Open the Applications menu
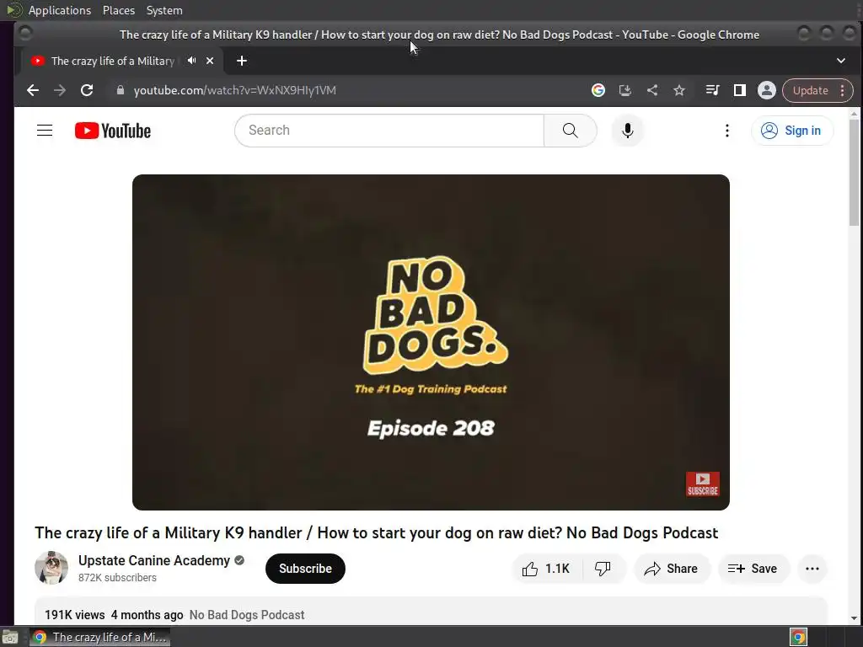This screenshot has height=647, width=863. (x=60, y=10)
